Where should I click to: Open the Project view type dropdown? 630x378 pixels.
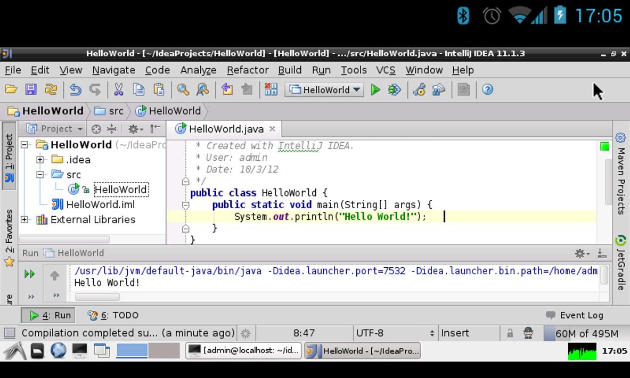(54, 129)
